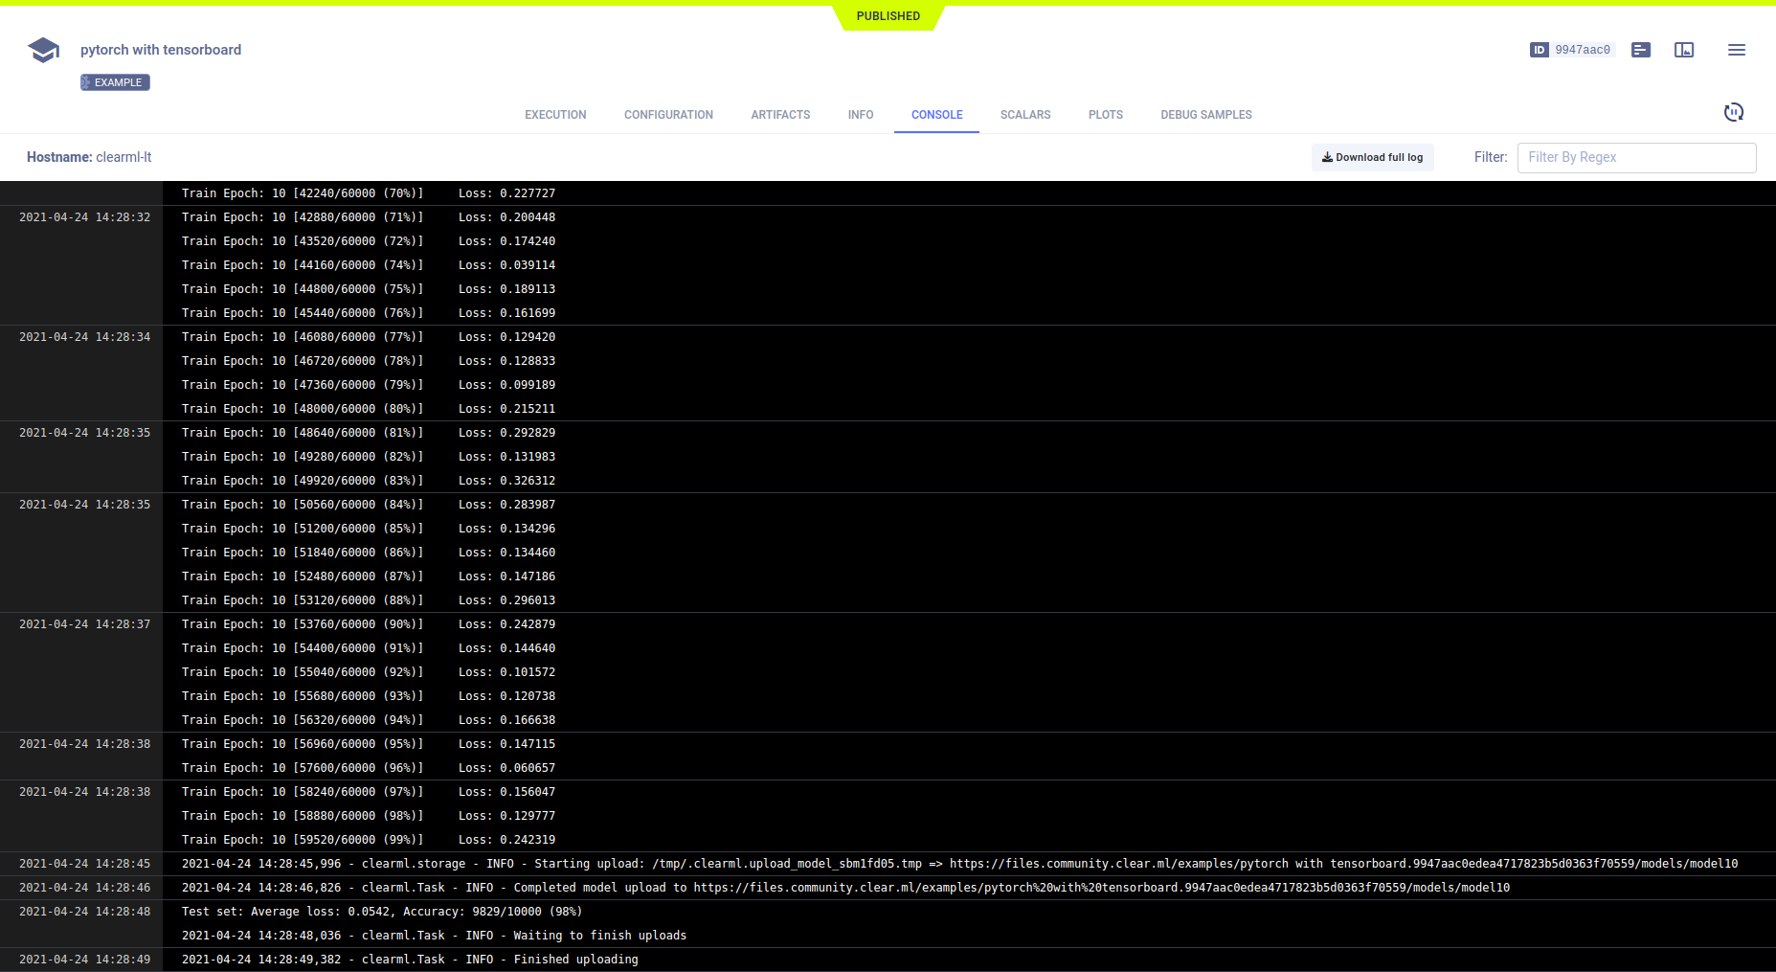This screenshot has width=1776, height=972.
Task: Open the experiment description icon
Action: click(1641, 50)
